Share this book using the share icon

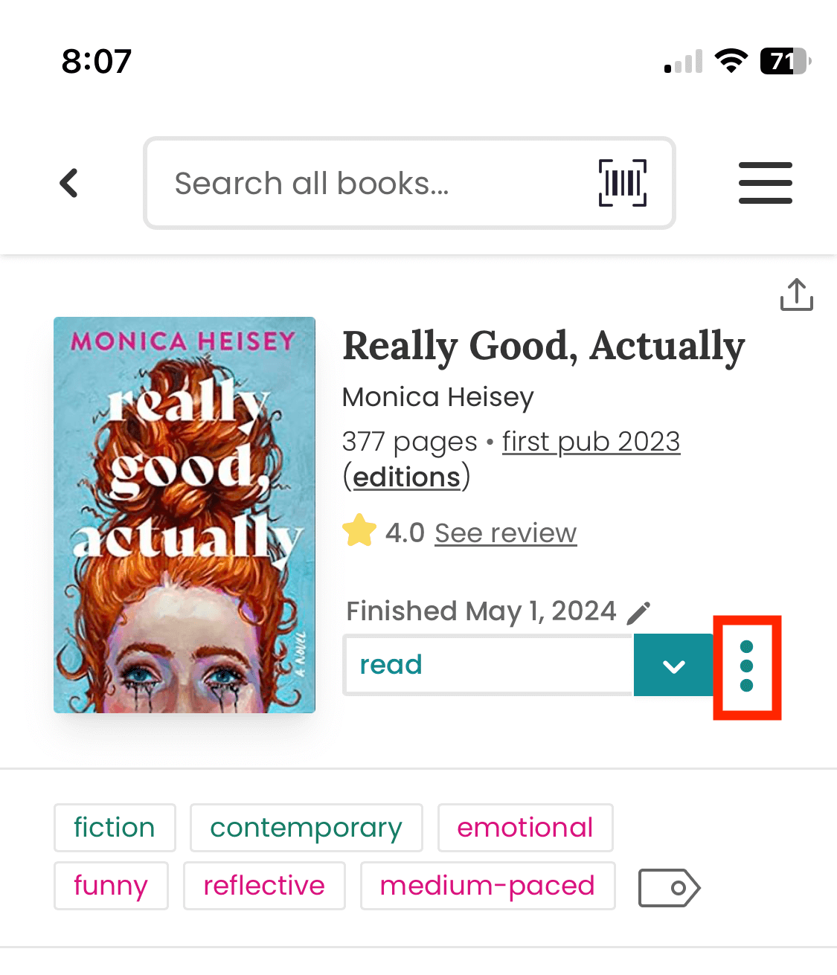tap(797, 295)
